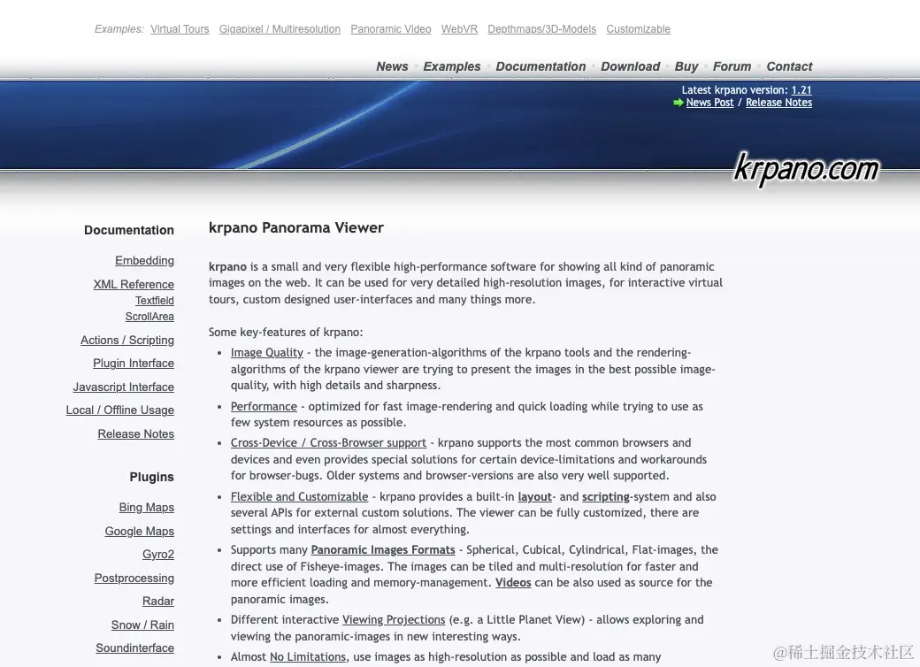Viewport: 920px width, 667px height.
Task: Open the Snow / Rain plugin link
Action: coord(142,625)
